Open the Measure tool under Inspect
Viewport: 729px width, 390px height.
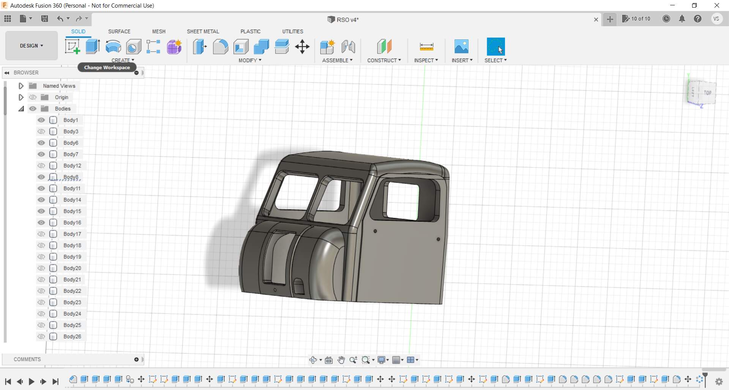tap(426, 47)
